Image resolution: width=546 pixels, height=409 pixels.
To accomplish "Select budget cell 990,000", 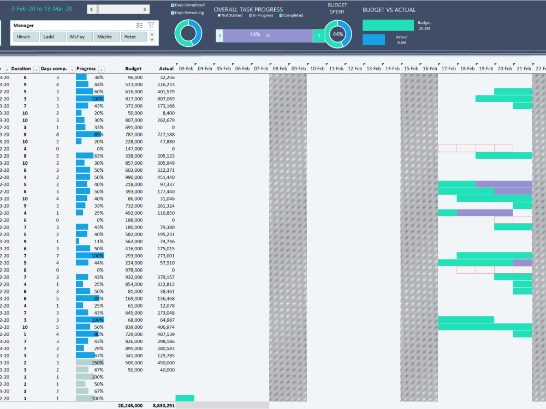I will [134, 177].
